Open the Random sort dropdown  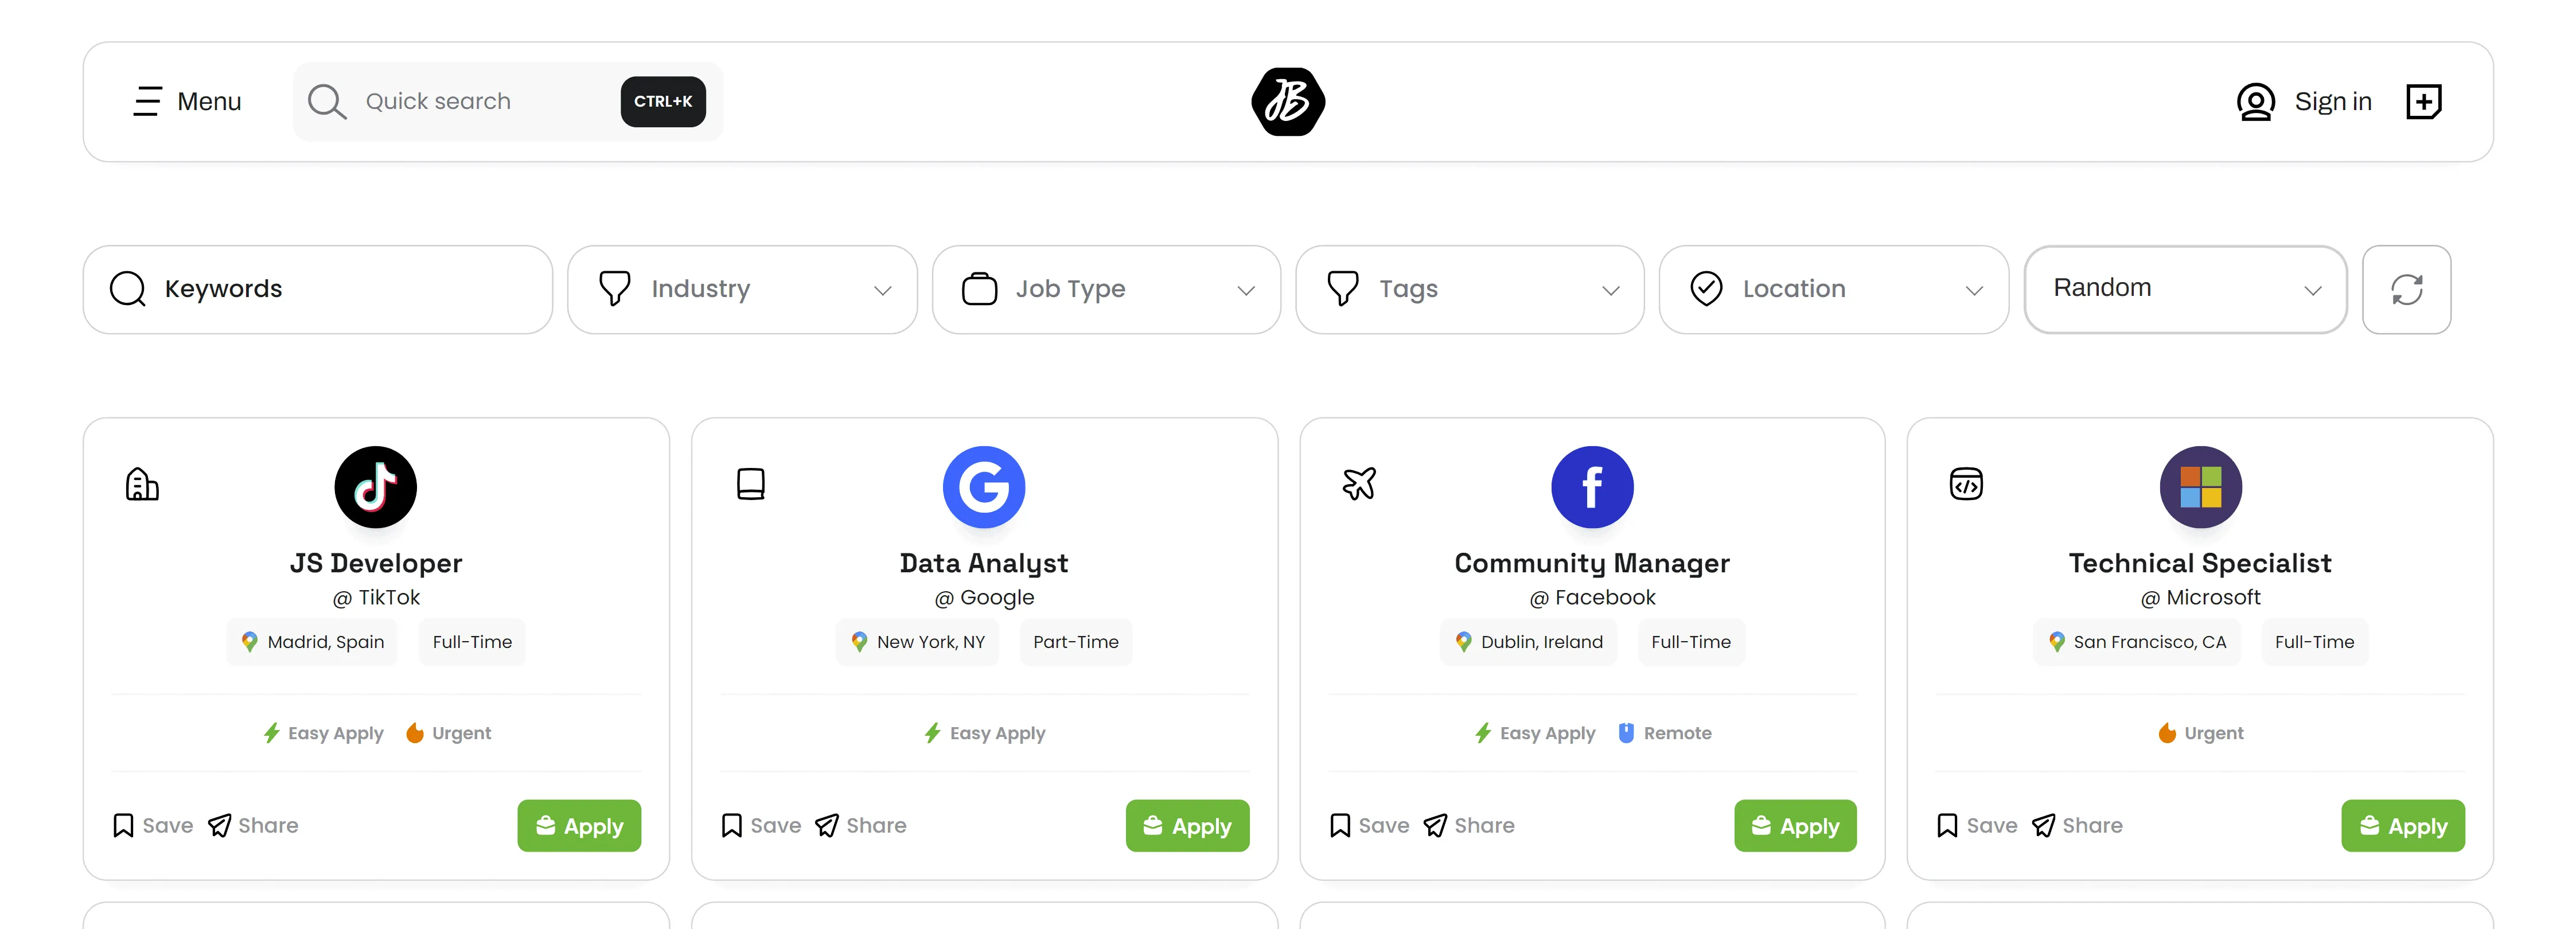(2185, 289)
